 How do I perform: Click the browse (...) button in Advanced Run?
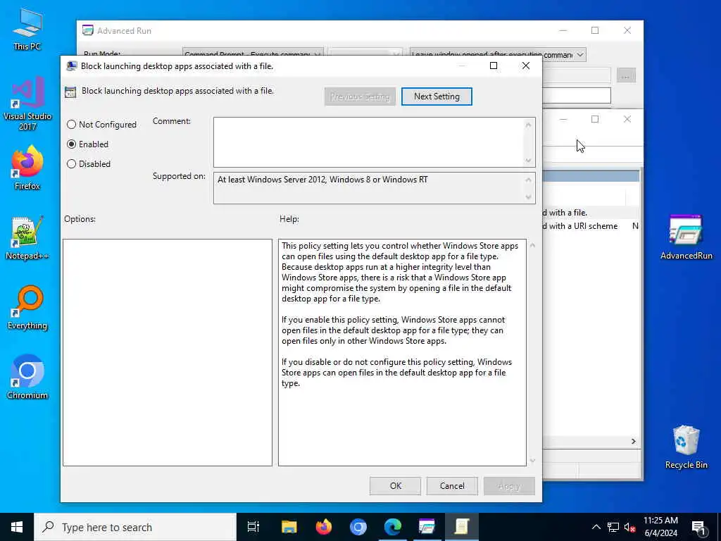(626, 75)
